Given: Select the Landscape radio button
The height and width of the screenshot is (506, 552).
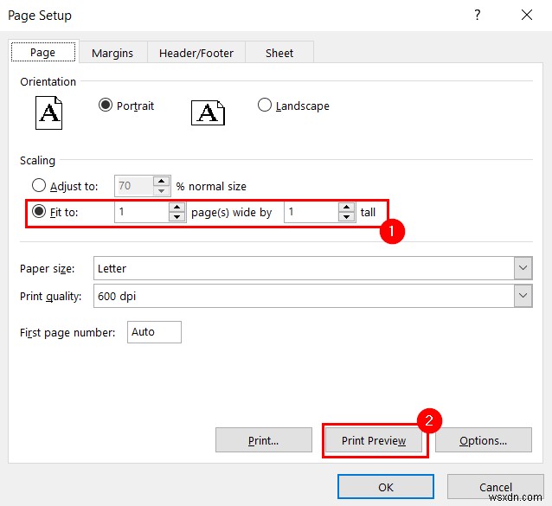Looking at the screenshot, I should point(265,105).
